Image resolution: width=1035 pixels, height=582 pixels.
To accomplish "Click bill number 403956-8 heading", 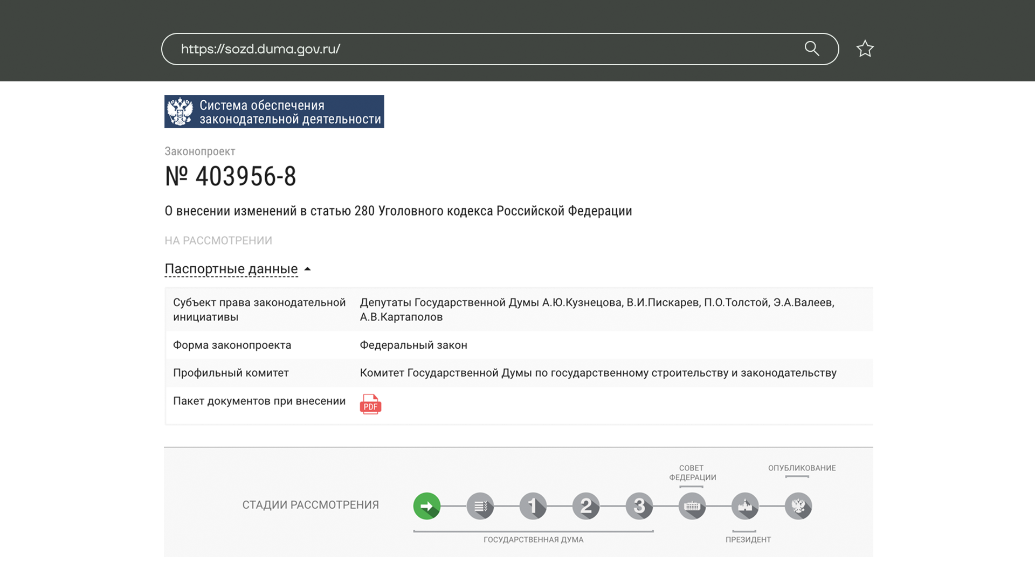I will (231, 176).
